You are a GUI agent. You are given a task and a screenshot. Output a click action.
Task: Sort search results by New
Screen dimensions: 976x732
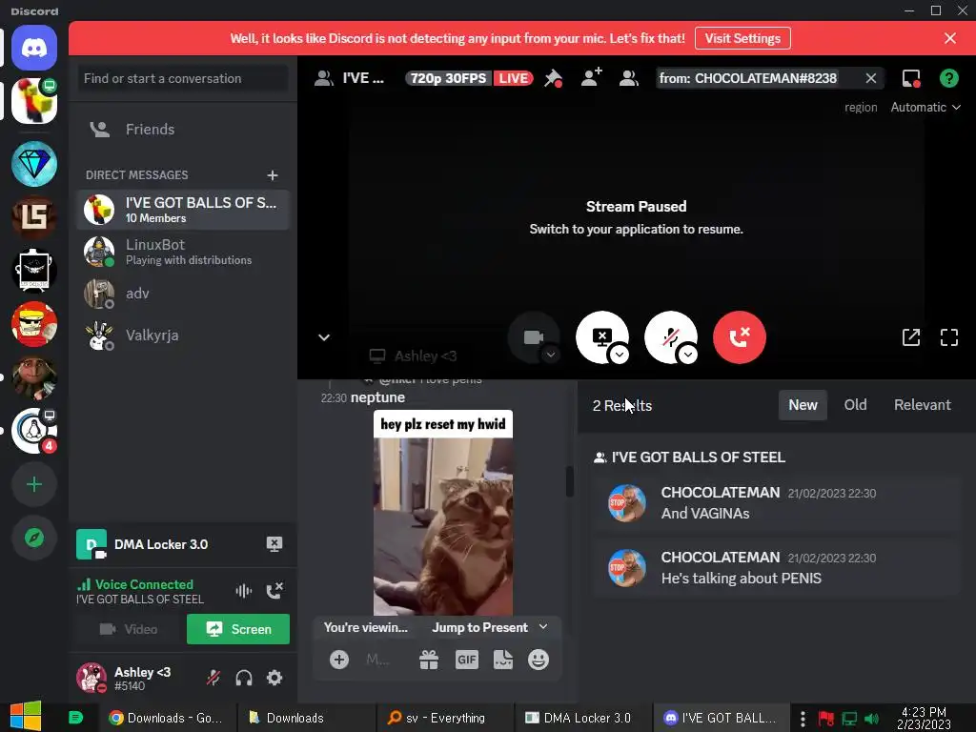pyautogui.click(x=803, y=405)
